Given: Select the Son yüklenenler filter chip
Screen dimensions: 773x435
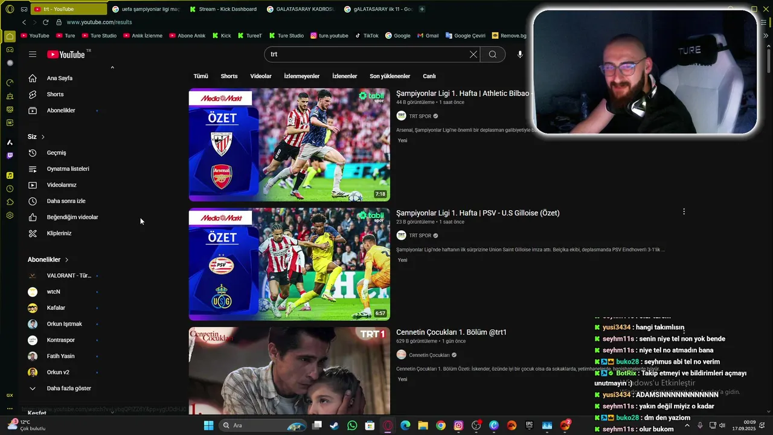Looking at the screenshot, I should (390, 76).
